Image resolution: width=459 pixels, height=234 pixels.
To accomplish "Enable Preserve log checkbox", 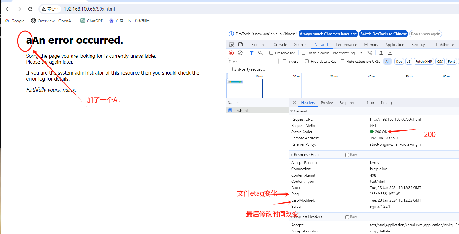I will pyautogui.click(x=271, y=53).
